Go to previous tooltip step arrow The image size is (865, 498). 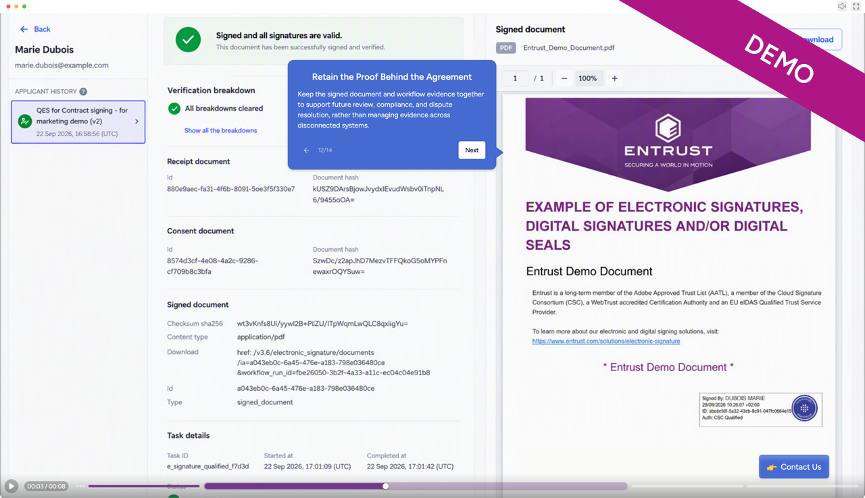pos(307,150)
